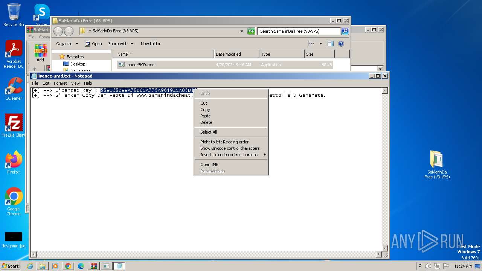Launch Acrobat Reader DC shortcut
Image resolution: width=482 pixels, height=271 pixels.
[x=14, y=55]
